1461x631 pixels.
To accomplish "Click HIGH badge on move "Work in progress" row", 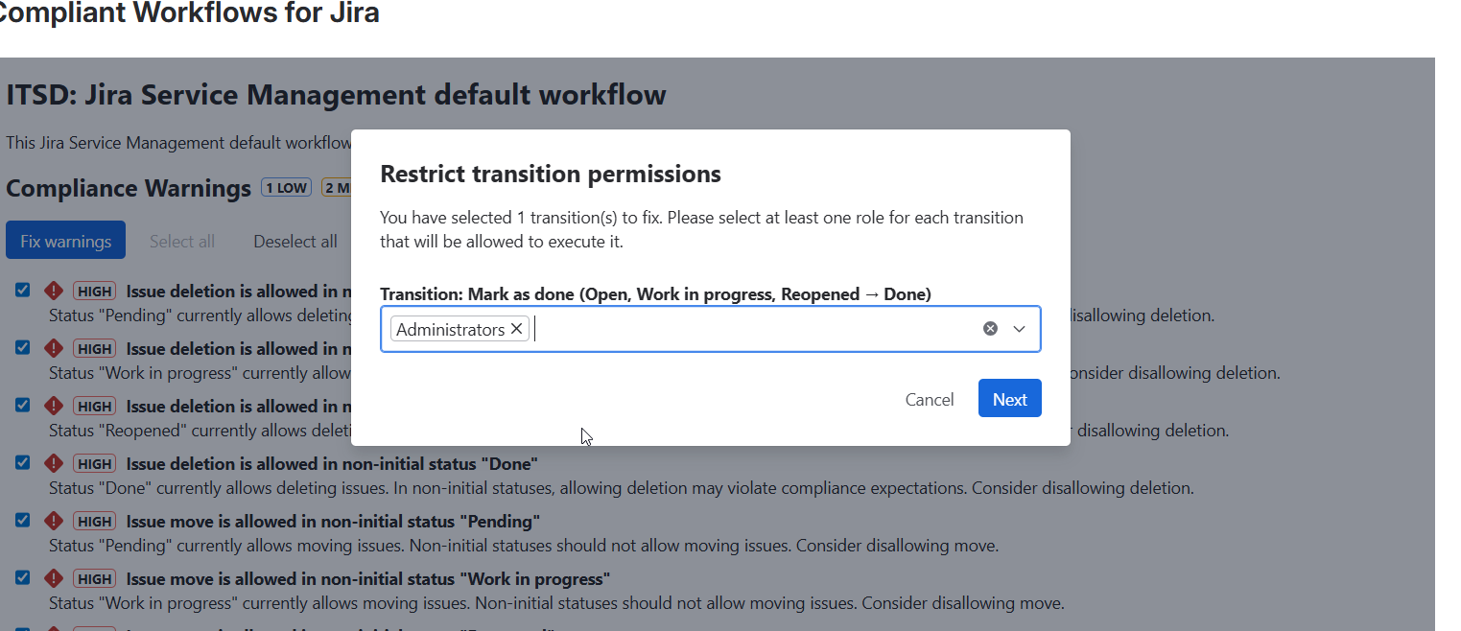I will coord(95,579).
